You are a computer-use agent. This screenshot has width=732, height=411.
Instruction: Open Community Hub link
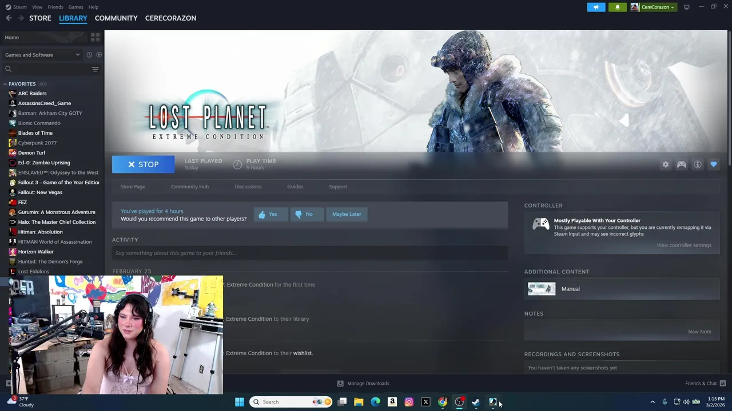click(x=190, y=187)
